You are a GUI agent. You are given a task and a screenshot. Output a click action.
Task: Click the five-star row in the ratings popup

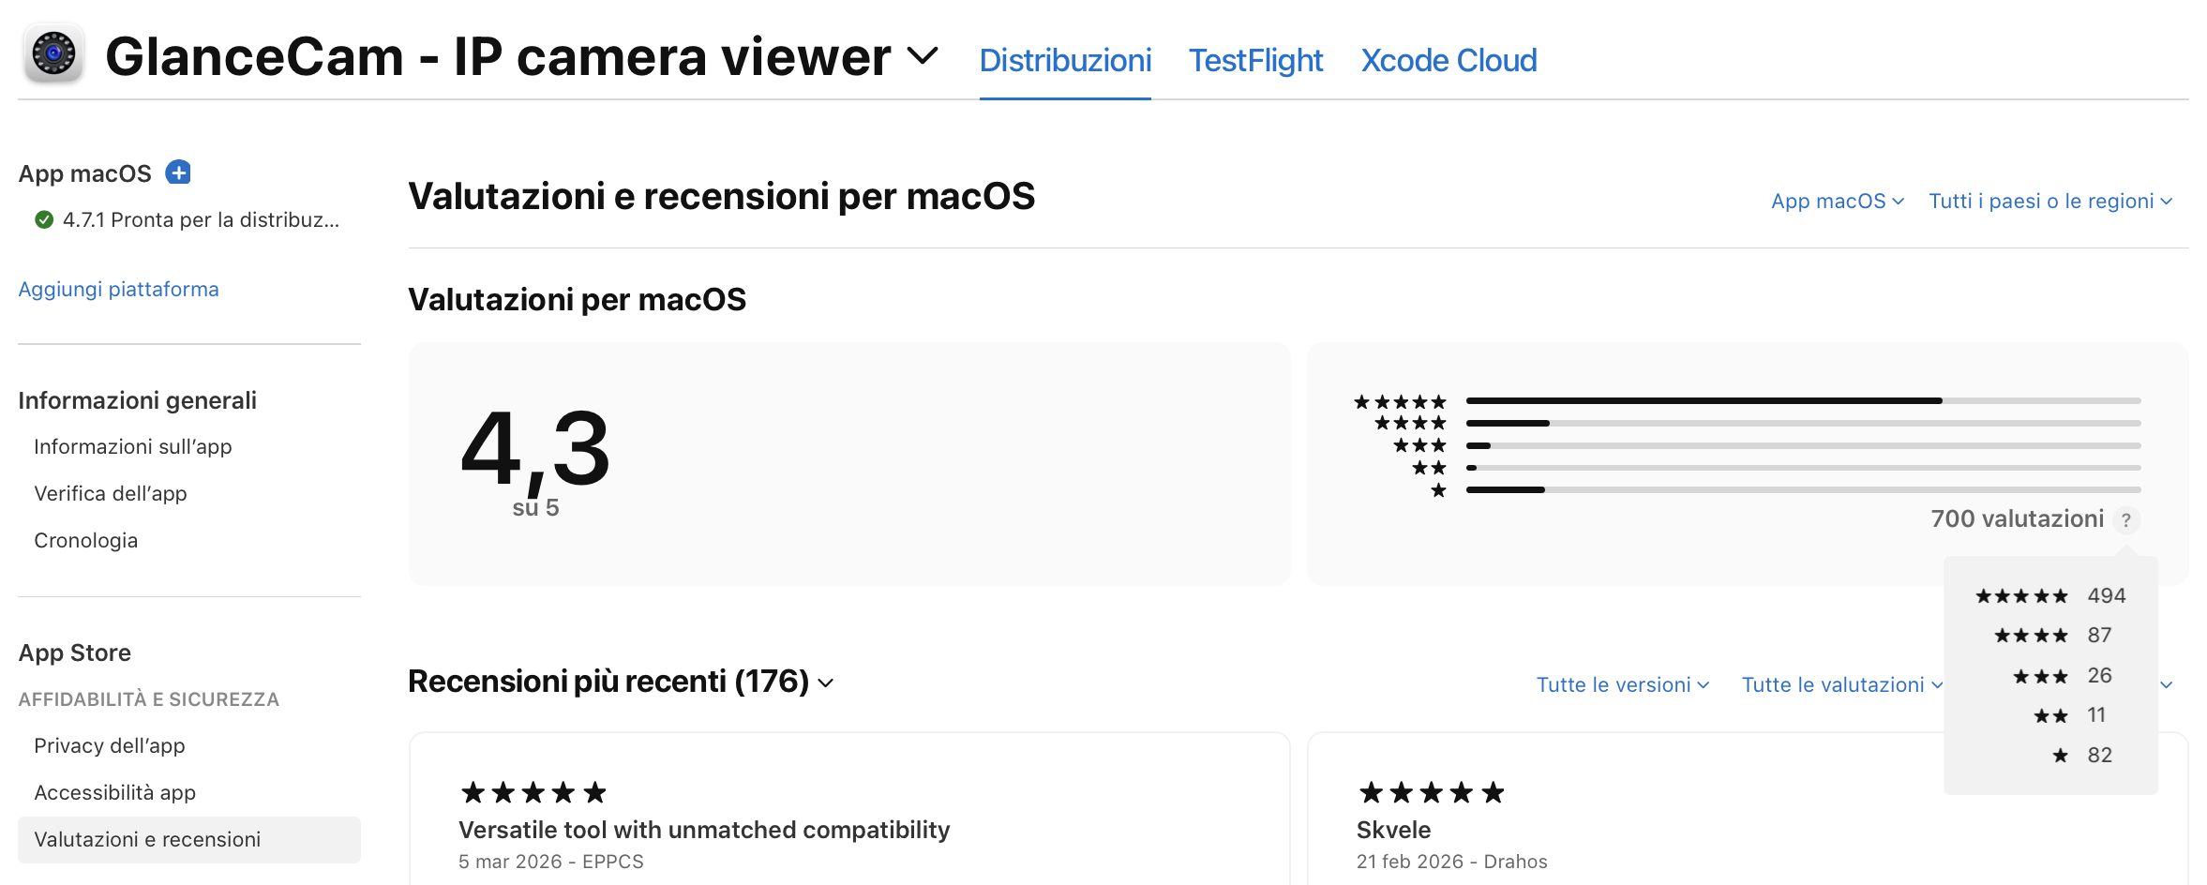2049,596
